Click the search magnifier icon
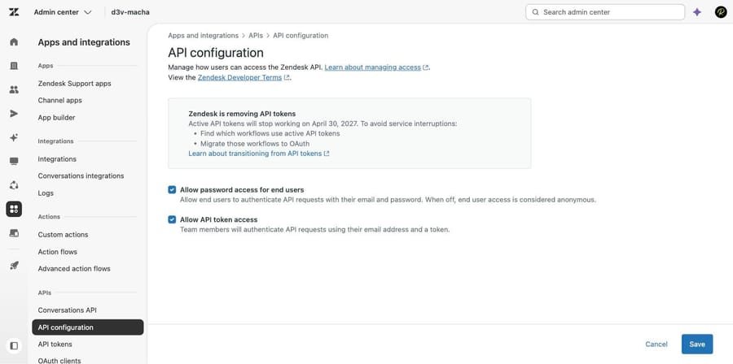The height and width of the screenshot is (364, 733). 535,12
